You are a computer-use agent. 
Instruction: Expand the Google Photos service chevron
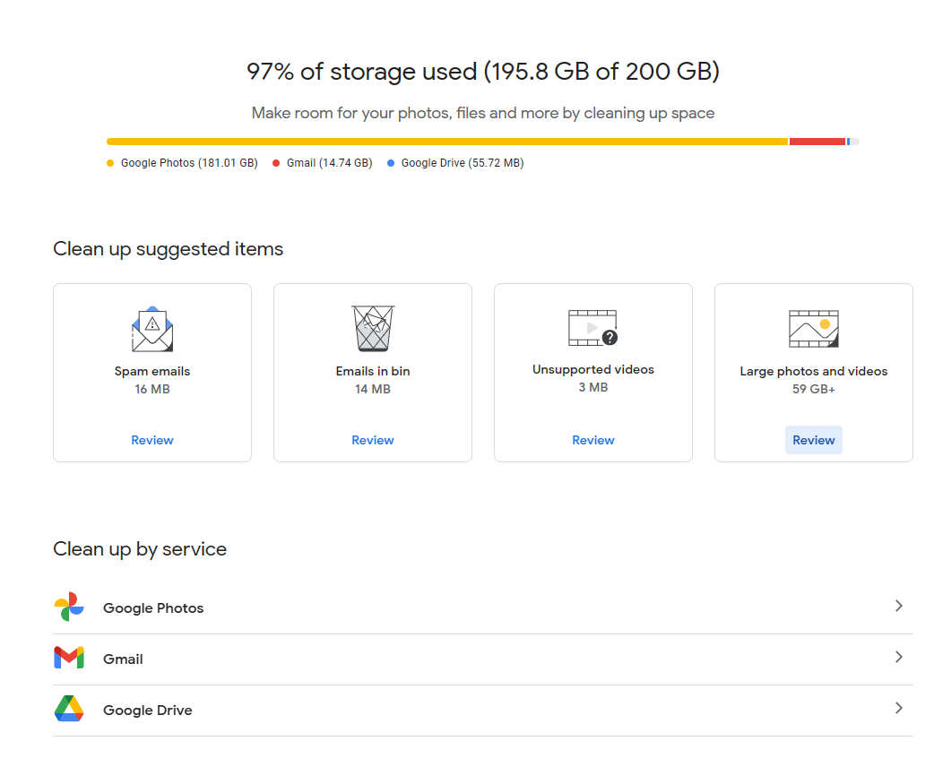899,607
